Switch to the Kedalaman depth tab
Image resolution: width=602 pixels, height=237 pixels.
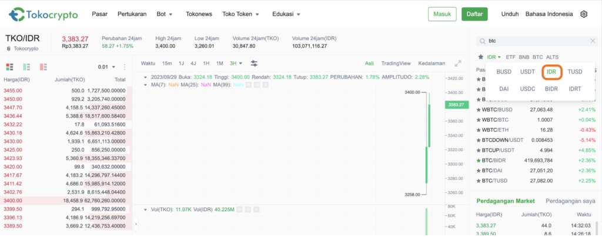click(432, 63)
